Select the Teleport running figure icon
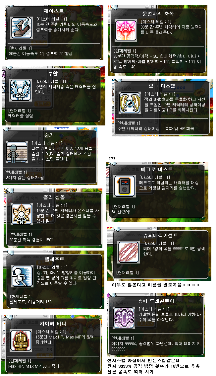The width and height of the screenshot is (216, 376). point(22,276)
